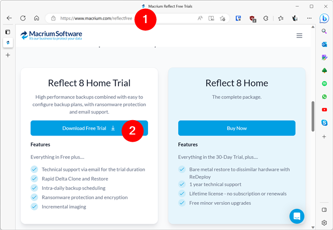The width and height of the screenshot is (333, 230).
Task: Open the Extensions puzzle icon
Action: [x=266, y=18]
